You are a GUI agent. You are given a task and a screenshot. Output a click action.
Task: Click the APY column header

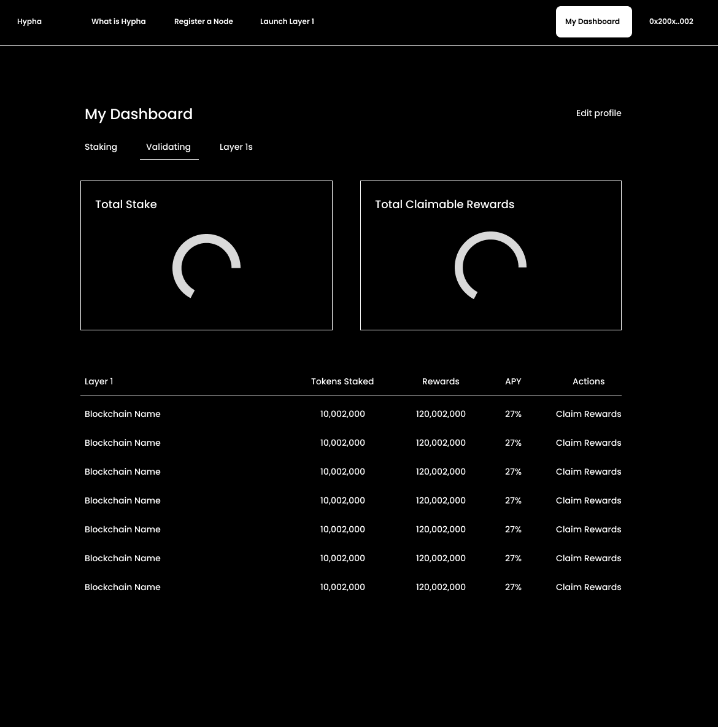click(513, 381)
